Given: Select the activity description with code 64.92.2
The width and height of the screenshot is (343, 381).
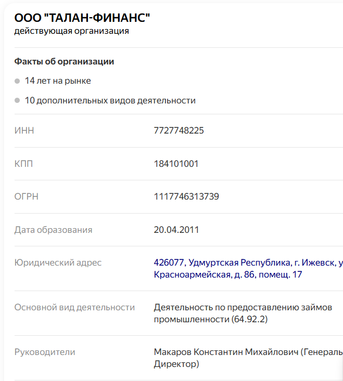Looking at the screenshot, I should (243, 313).
